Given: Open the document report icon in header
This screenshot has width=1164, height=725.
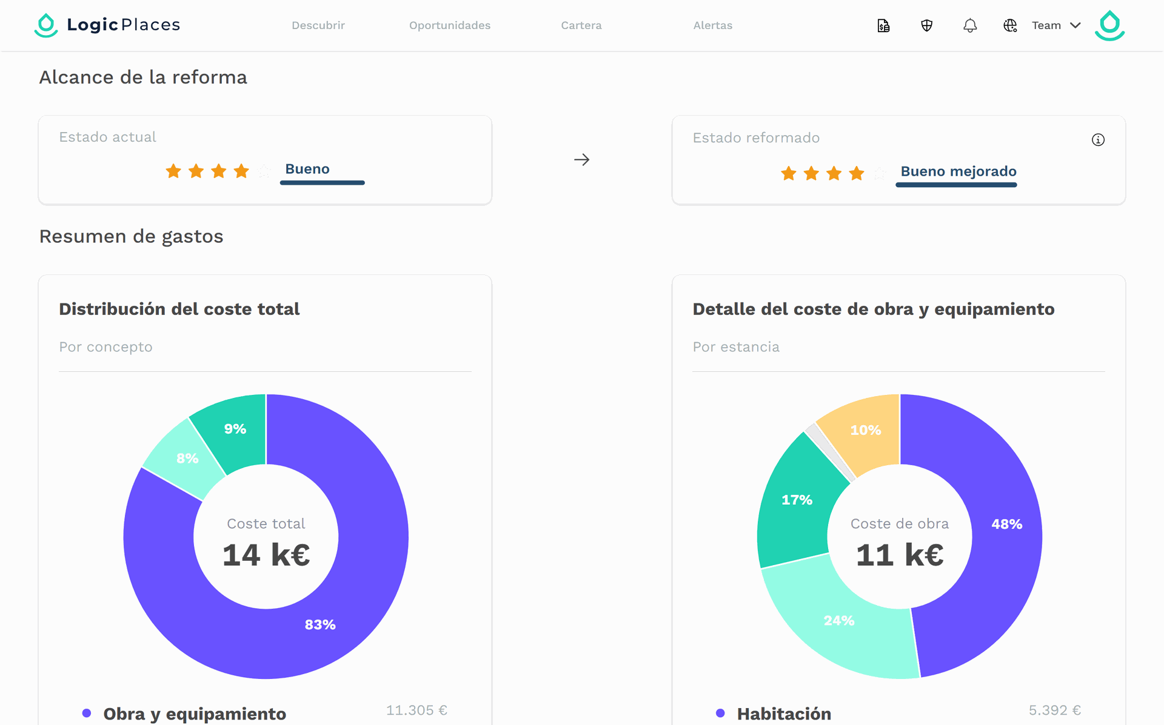Looking at the screenshot, I should [x=883, y=25].
